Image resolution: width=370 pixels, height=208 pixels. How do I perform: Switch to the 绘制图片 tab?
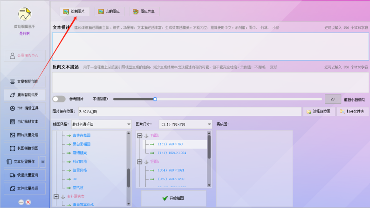pyautogui.click(x=75, y=11)
